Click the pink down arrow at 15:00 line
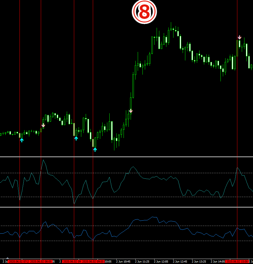 click(239, 37)
